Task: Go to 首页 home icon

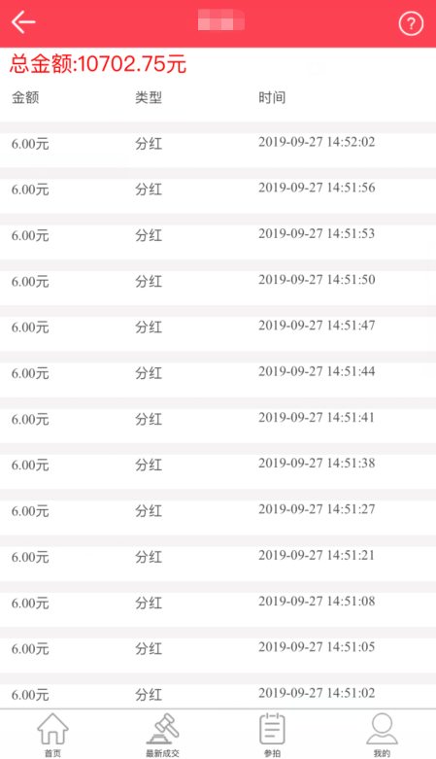Action: pos(52,729)
